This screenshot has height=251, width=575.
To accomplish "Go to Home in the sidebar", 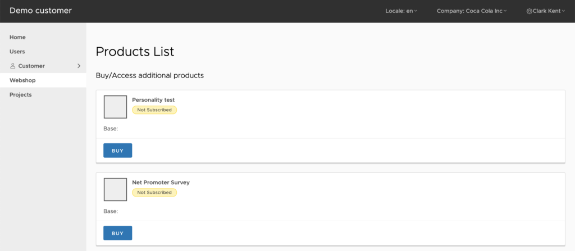I will tap(17, 37).
